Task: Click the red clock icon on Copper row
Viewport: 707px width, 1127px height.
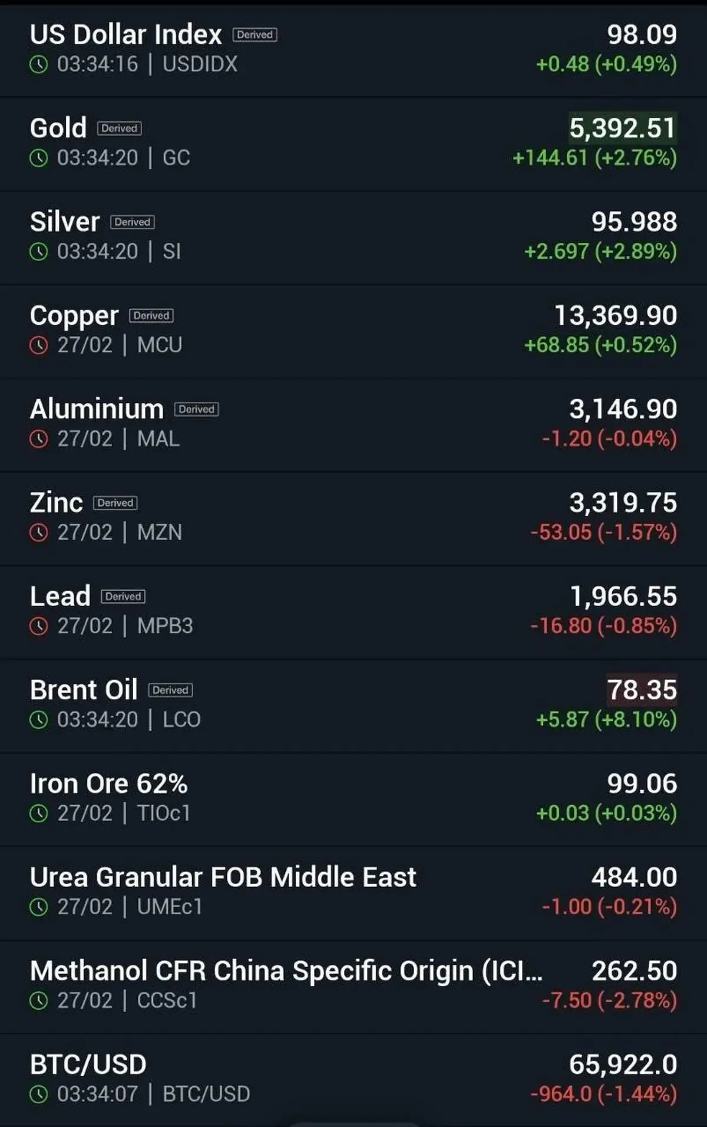Action: 38,345
